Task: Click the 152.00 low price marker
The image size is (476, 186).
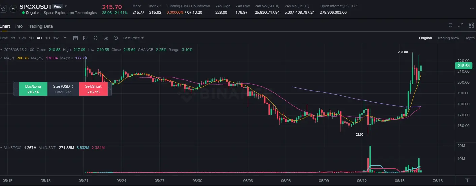Action: pyautogui.click(x=358, y=134)
